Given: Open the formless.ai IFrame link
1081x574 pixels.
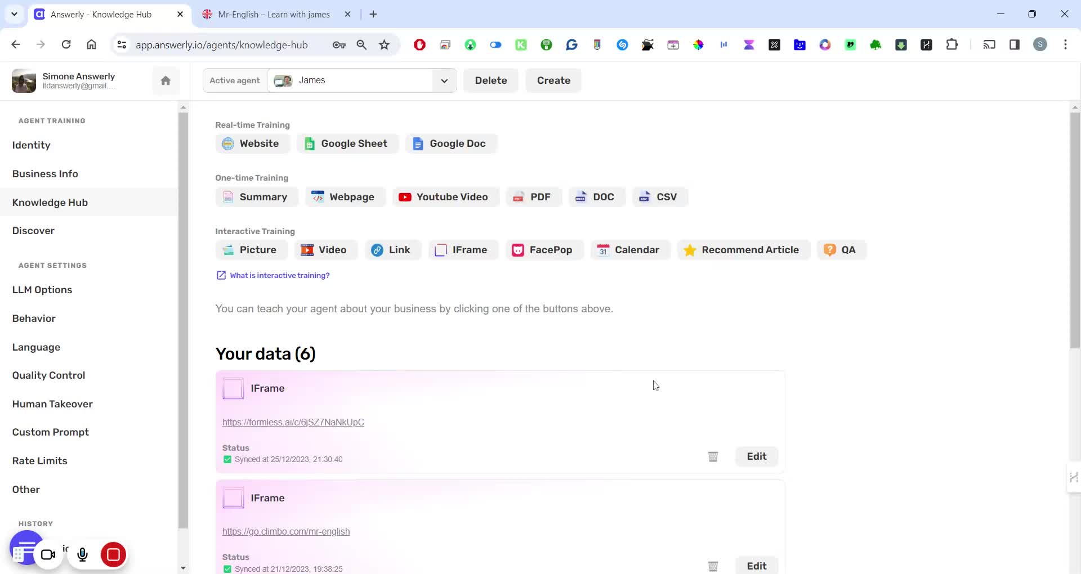Looking at the screenshot, I should (293, 422).
